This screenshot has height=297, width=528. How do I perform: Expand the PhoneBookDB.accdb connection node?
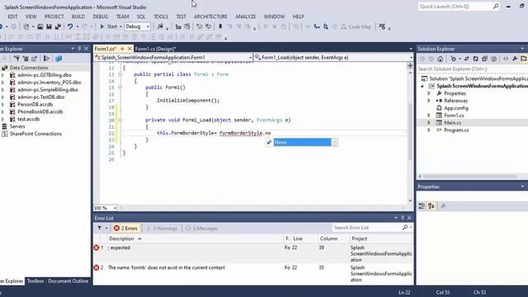coord(3,112)
